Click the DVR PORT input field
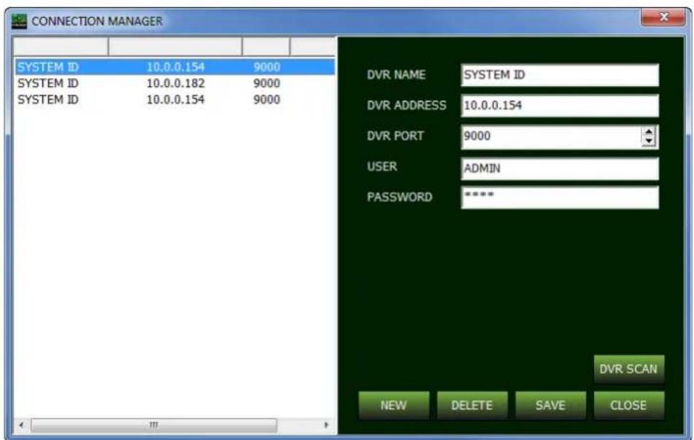This screenshot has height=440, width=694. (x=552, y=136)
